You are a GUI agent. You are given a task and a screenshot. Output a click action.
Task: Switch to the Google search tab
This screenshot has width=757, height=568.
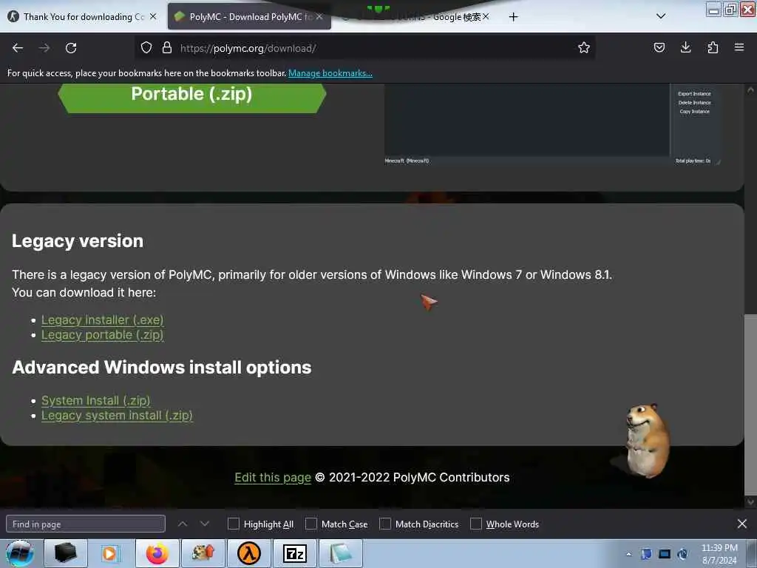tap(415, 17)
